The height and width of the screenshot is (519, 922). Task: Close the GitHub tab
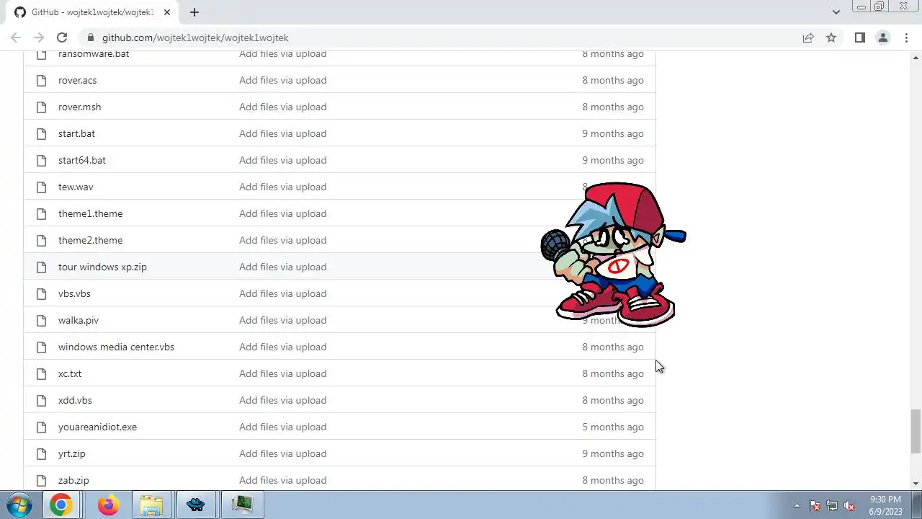167,12
